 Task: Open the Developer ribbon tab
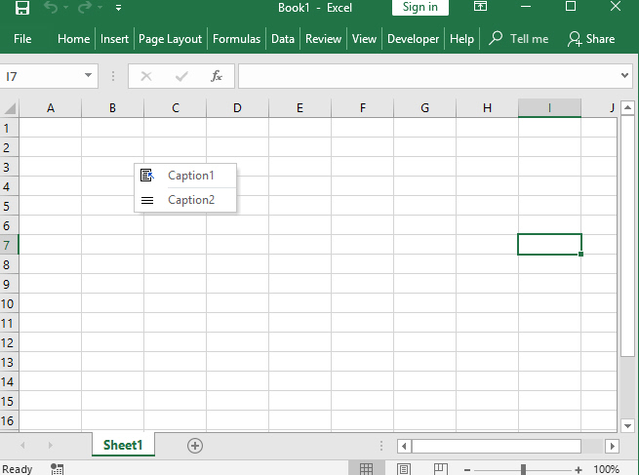[413, 39]
